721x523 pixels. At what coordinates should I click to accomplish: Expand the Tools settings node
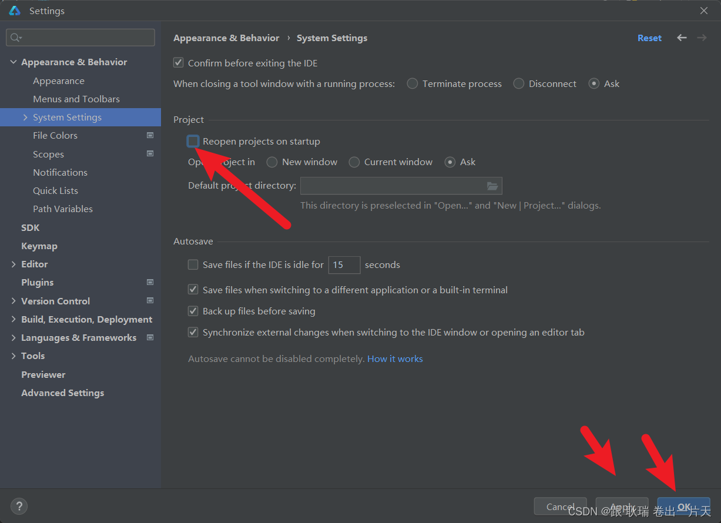pos(14,356)
